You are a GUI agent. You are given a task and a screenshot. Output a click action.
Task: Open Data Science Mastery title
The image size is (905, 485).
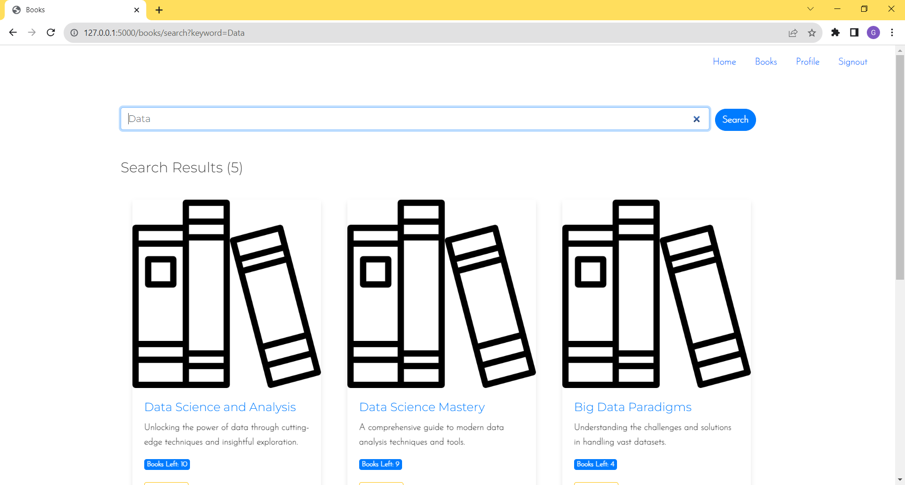tap(422, 407)
